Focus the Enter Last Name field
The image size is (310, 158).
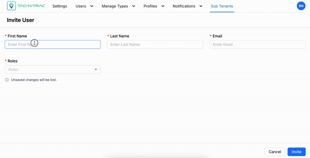point(155,45)
